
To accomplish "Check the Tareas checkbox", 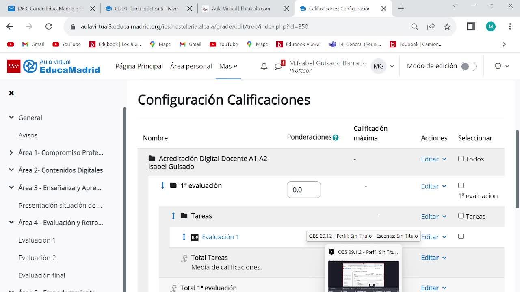I will click(x=461, y=216).
